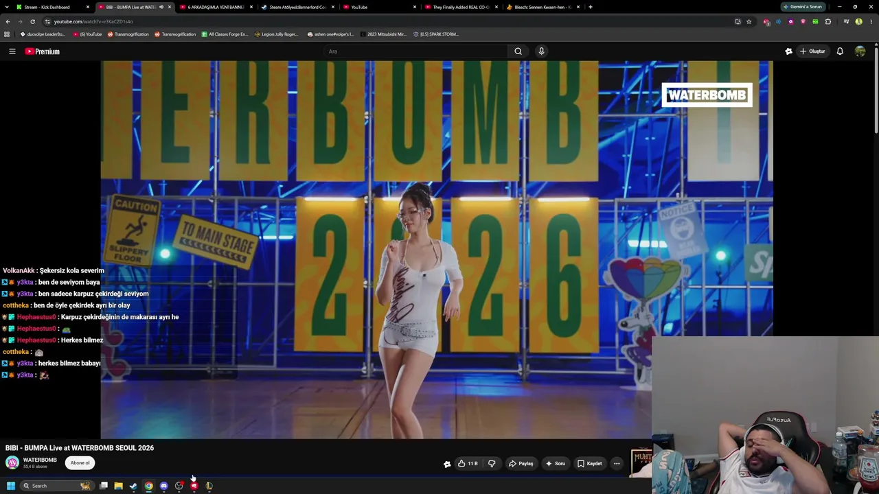Open Windows Start menu

click(10, 486)
